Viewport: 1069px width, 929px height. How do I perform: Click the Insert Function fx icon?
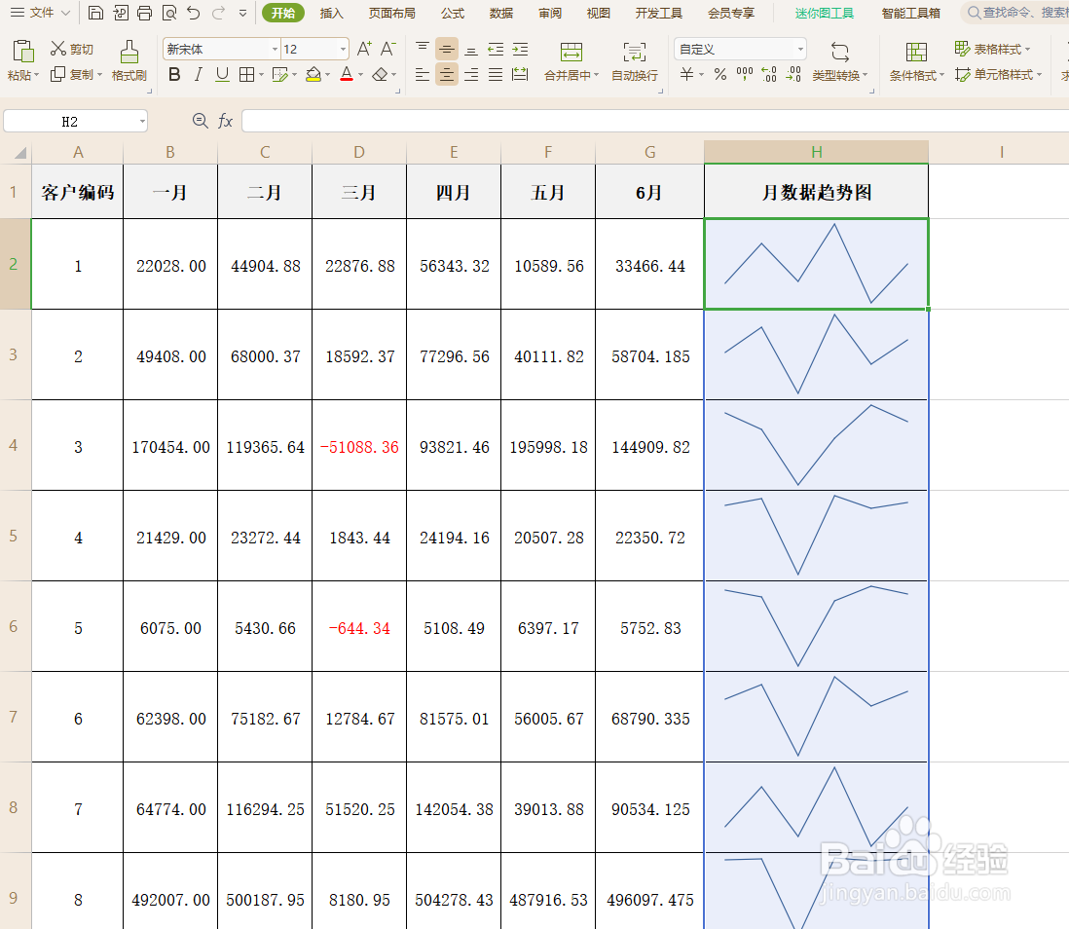(x=225, y=121)
